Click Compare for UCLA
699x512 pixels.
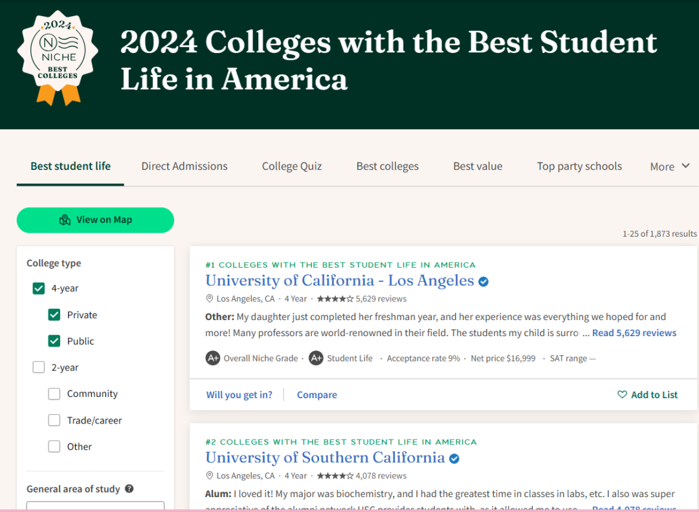(317, 395)
